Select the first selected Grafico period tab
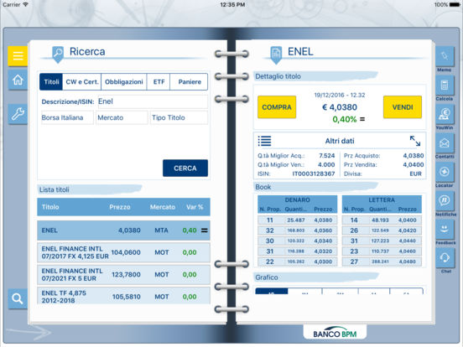463x347 pixels. tap(272, 292)
